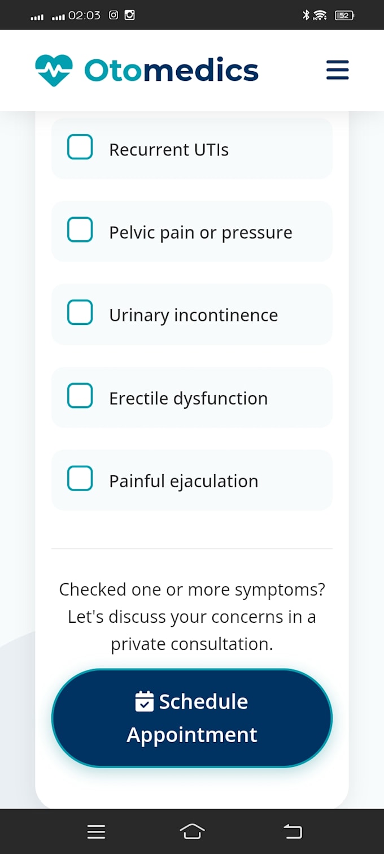Click the Recurrent UTIs label text
Viewport: 384px width, 854px height.
tap(169, 150)
